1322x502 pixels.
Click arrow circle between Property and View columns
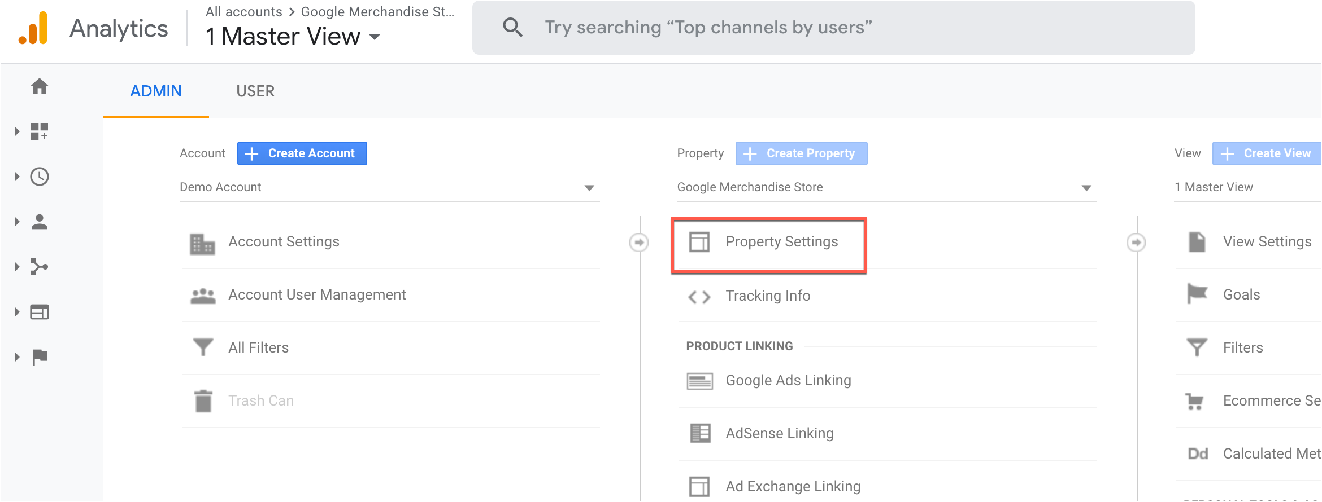pyautogui.click(x=1136, y=243)
